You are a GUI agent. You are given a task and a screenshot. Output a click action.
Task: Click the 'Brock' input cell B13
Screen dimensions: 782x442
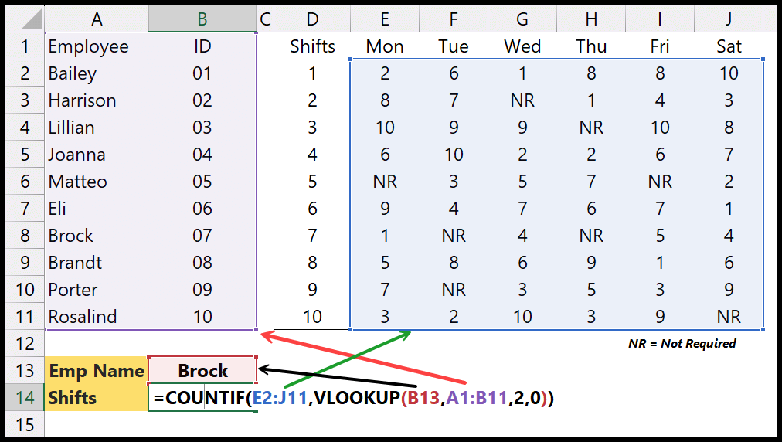coord(202,371)
